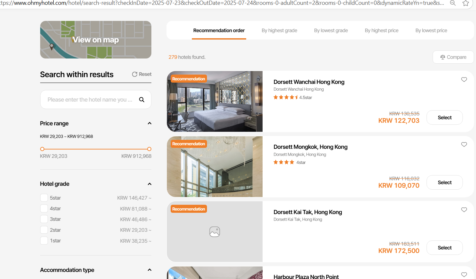Click the KRW 912,968 maximum price label
The height and width of the screenshot is (279, 476).
[136, 156]
